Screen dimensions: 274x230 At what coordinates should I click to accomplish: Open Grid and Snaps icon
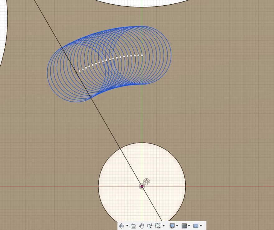click(x=184, y=226)
